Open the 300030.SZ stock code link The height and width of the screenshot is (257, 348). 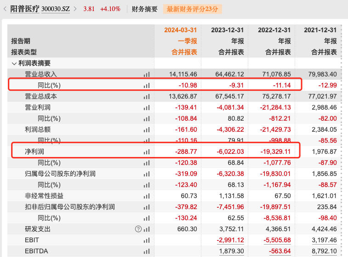(56, 9)
